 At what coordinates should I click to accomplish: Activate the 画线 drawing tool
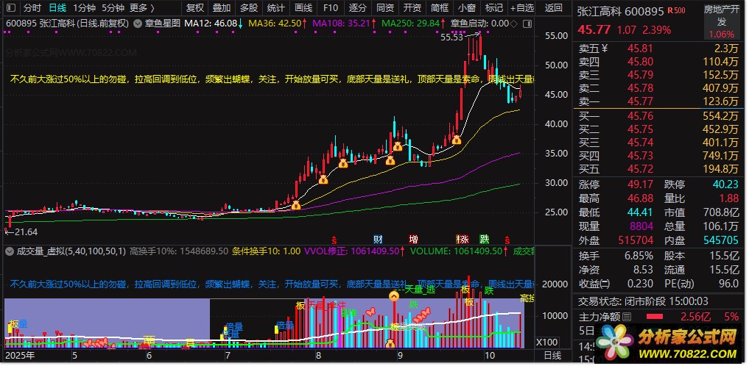(x=303, y=8)
